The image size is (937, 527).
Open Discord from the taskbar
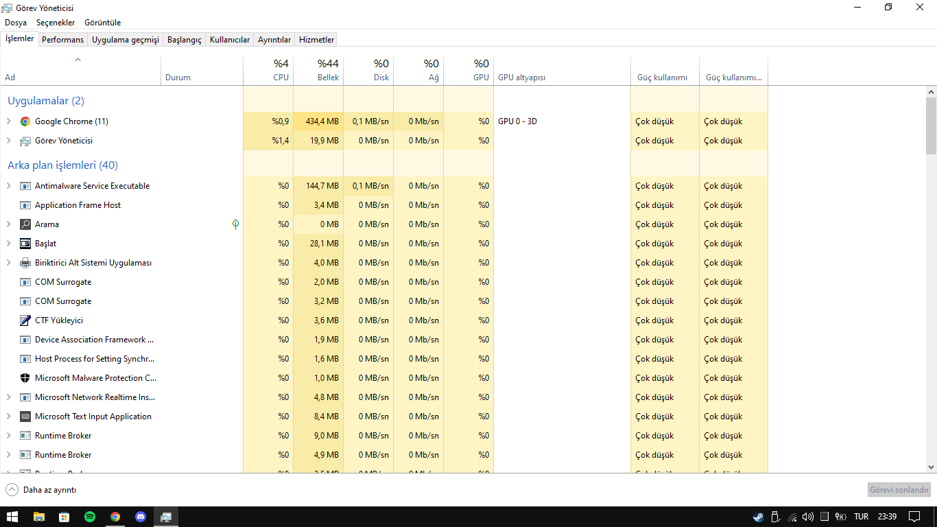pyautogui.click(x=141, y=517)
